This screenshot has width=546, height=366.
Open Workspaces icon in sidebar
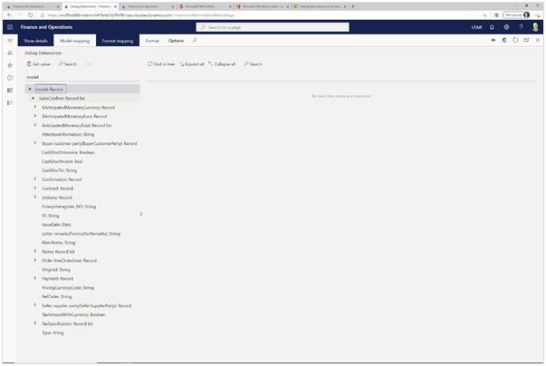pos(9,91)
